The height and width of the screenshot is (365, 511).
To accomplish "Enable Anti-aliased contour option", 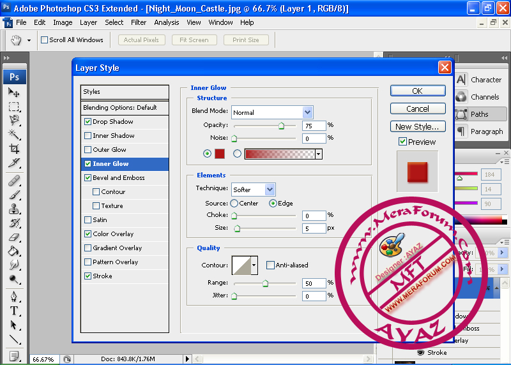I will click(x=270, y=265).
